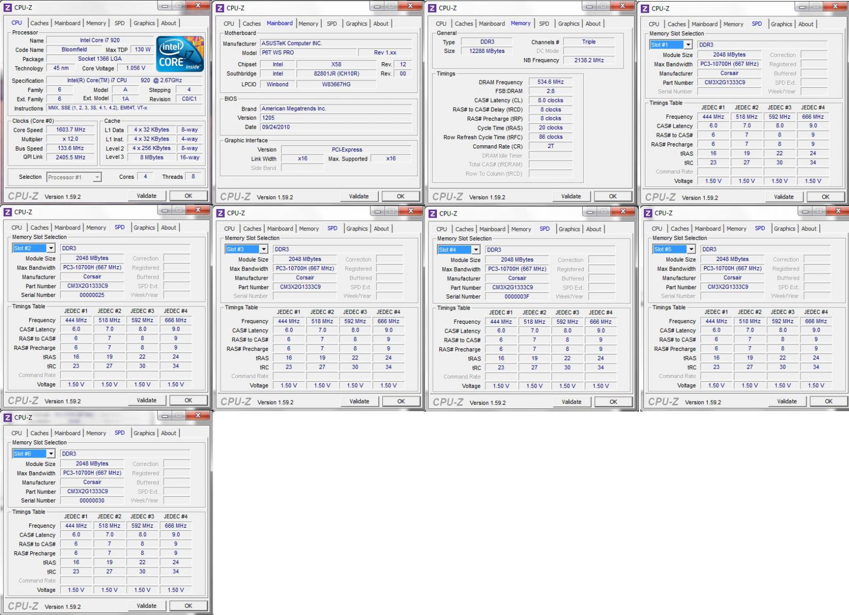Viewport: 849px width, 615px height.
Task: Click the package value "Socket 1366 LGA"
Action: click(100, 59)
